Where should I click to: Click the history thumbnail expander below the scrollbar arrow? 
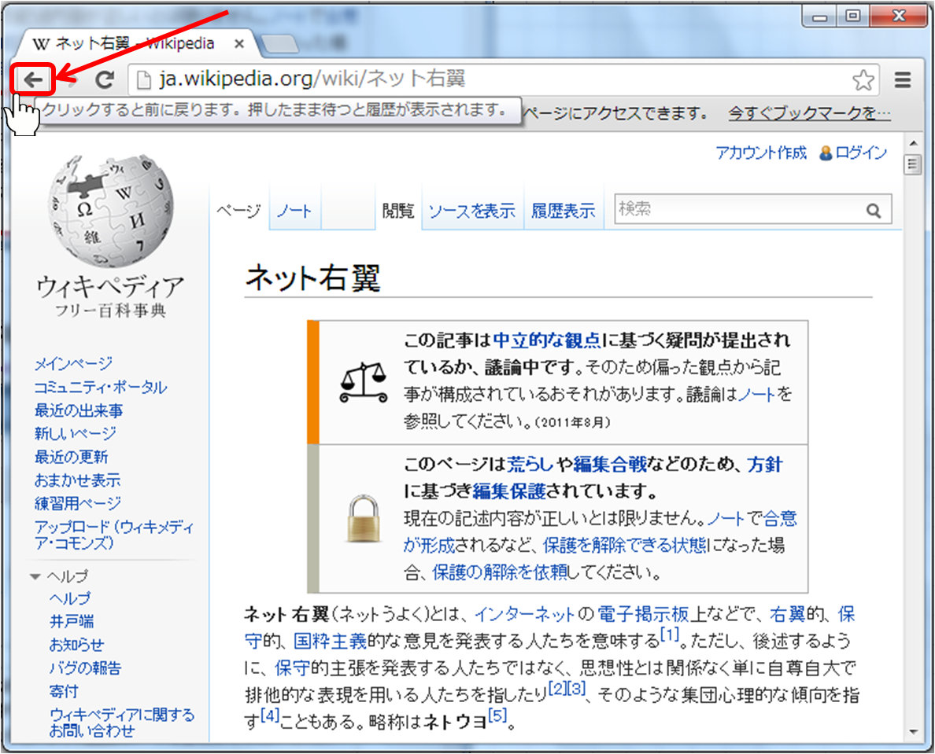[915, 164]
